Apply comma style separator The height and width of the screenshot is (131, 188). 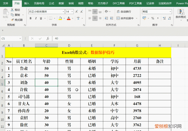pyautogui.click(x=158, y=18)
